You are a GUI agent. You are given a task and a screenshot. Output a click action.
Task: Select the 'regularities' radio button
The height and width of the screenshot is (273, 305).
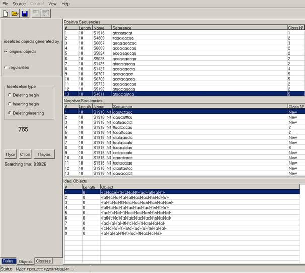[x=6, y=67]
